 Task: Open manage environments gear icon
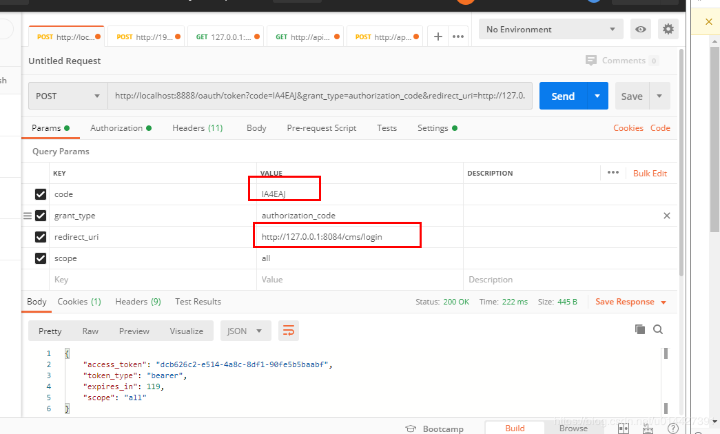(668, 30)
